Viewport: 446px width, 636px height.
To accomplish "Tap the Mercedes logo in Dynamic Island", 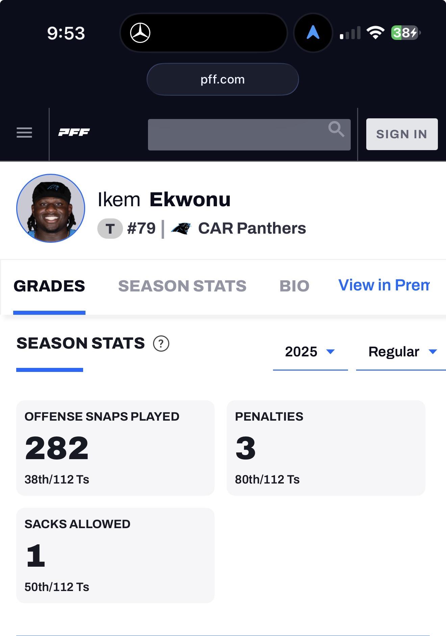I will click(x=140, y=33).
